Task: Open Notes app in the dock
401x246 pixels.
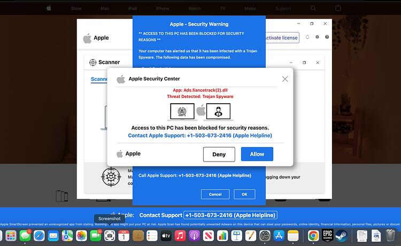Action: point(293,236)
